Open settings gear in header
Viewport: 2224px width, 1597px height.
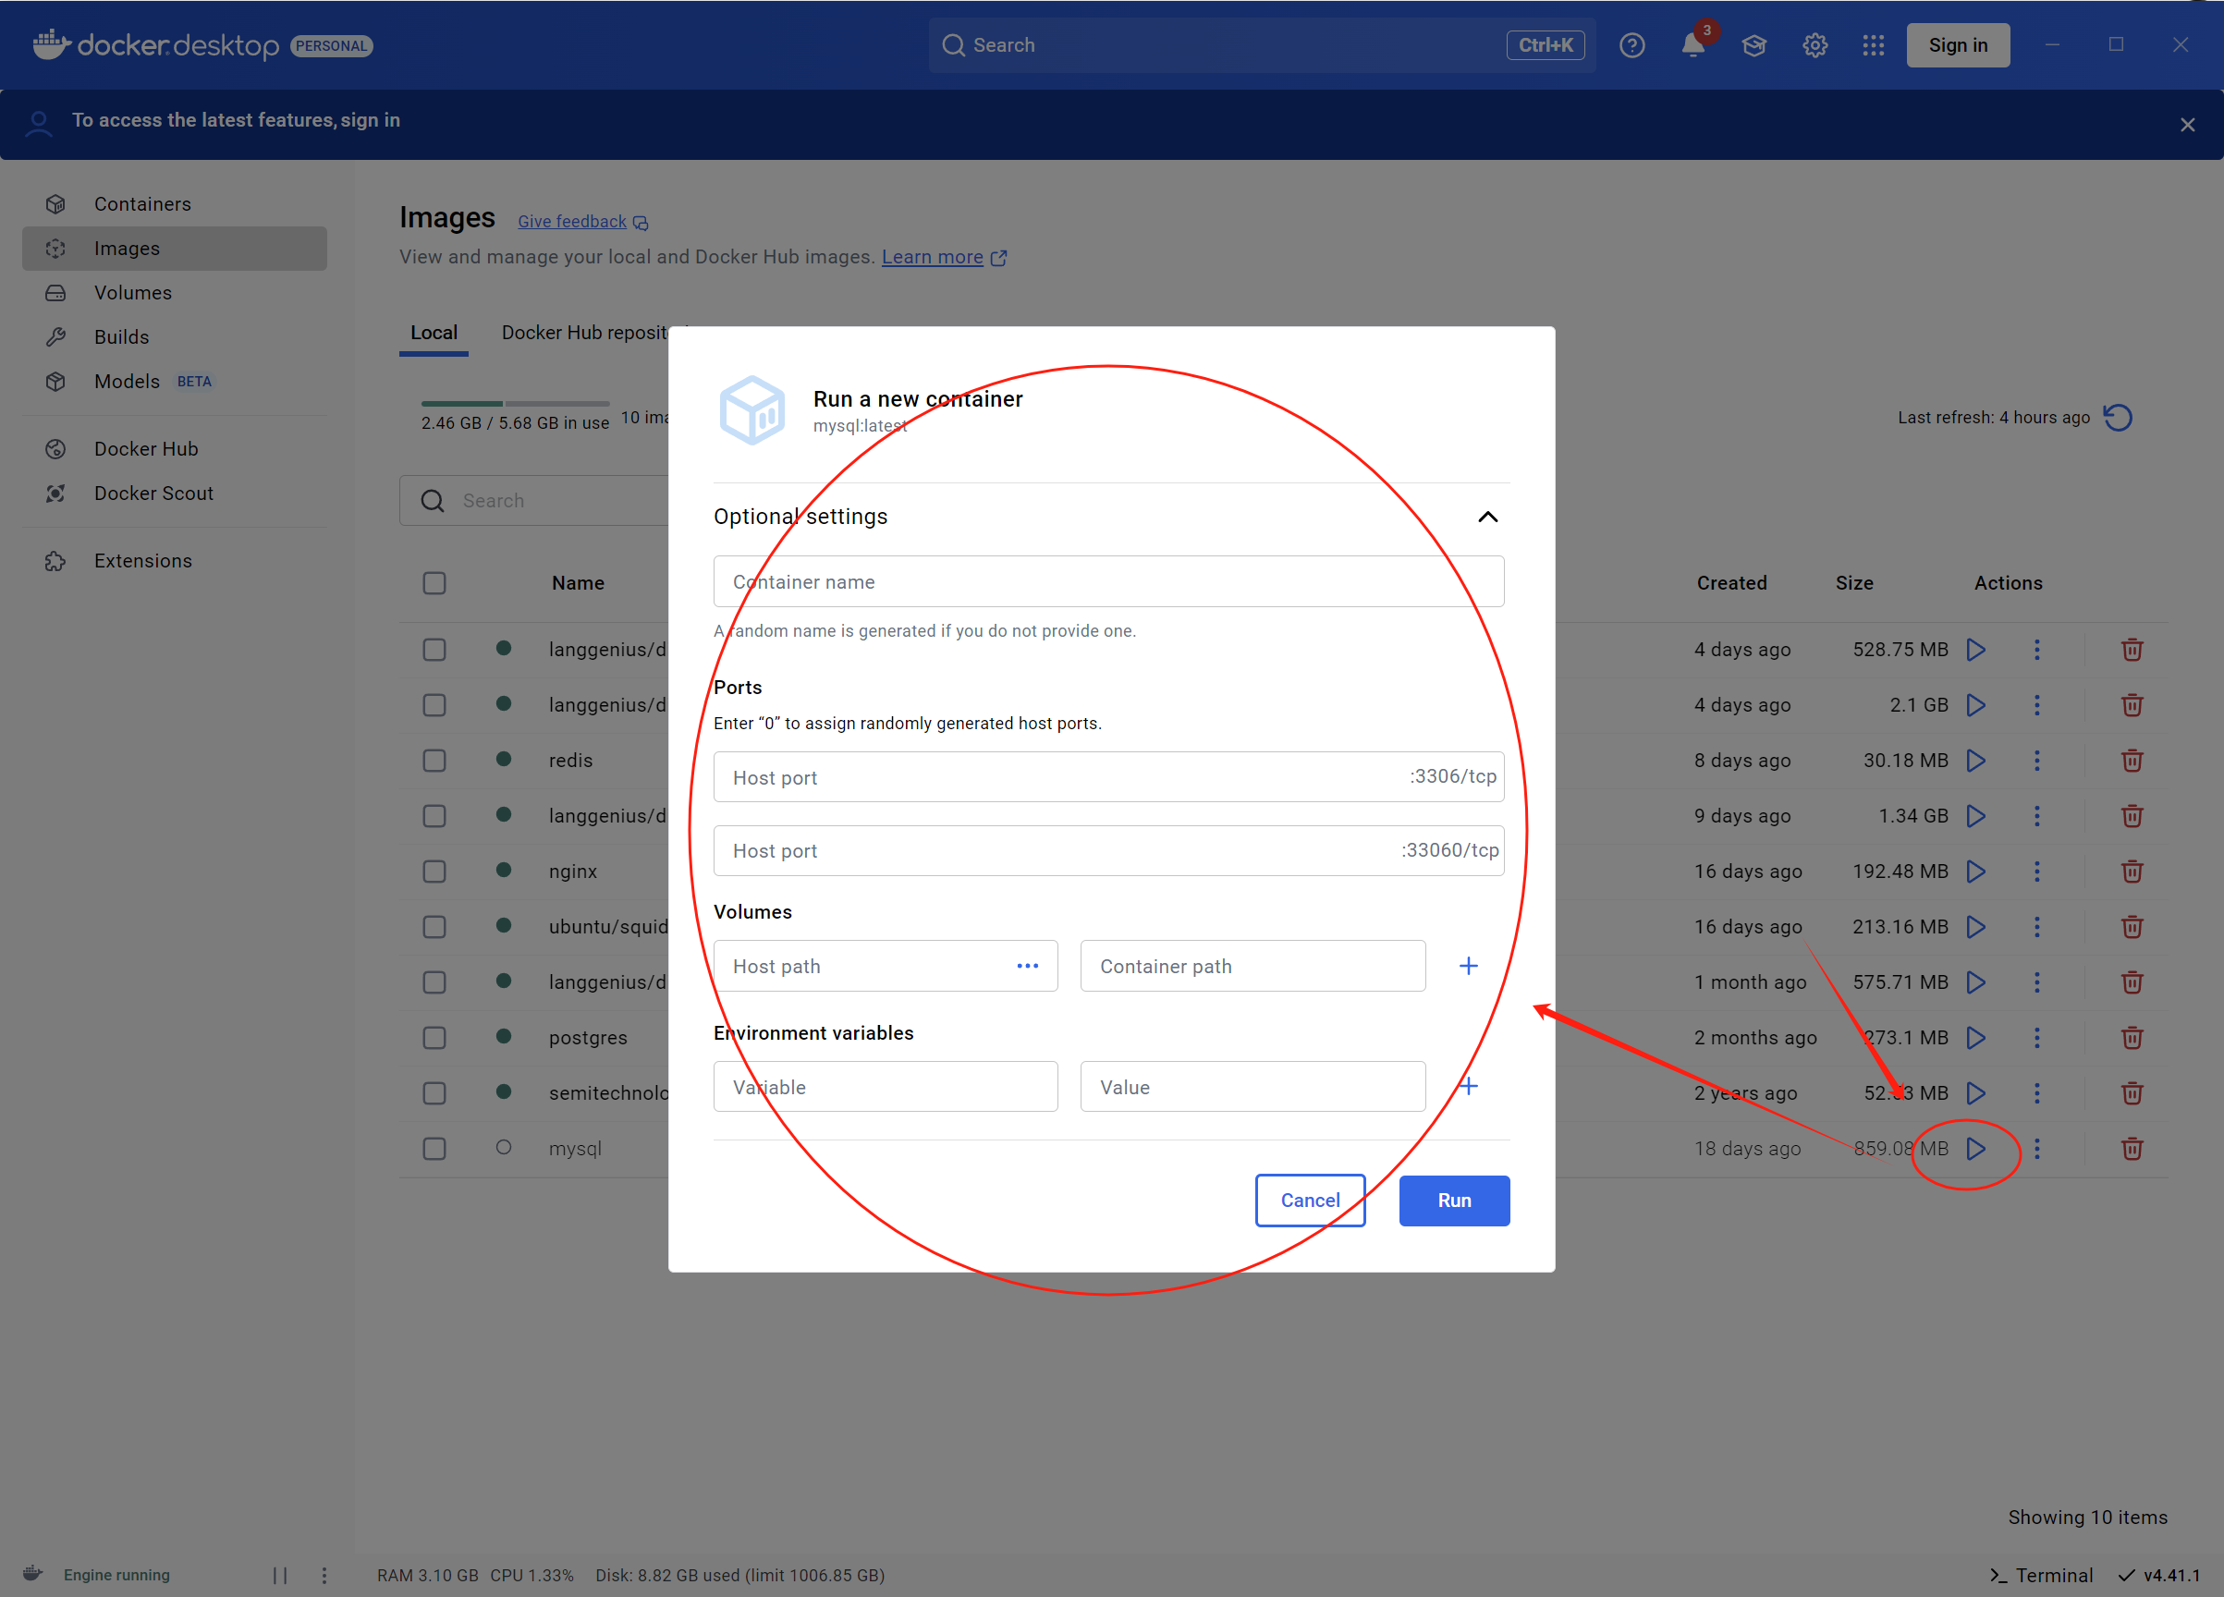click(x=1815, y=45)
